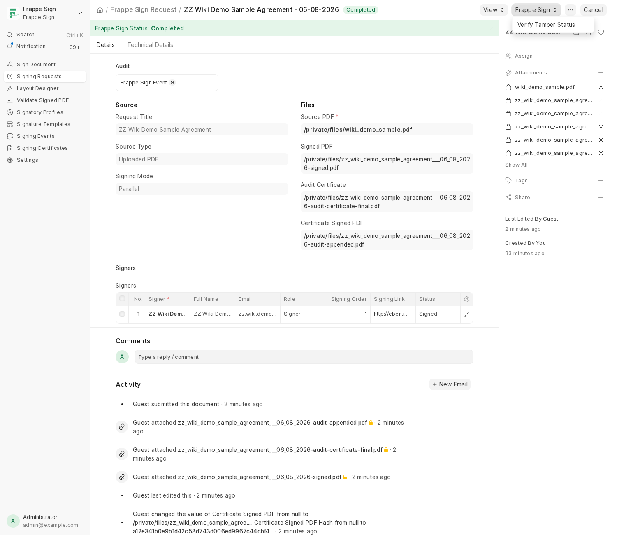Screen dimensions: 617x535
Task: Open Signature Templates list
Action: pyautogui.click(x=45, y=124)
